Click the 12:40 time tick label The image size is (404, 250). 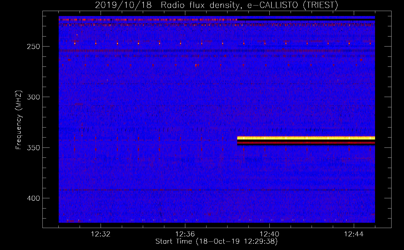[269, 234]
